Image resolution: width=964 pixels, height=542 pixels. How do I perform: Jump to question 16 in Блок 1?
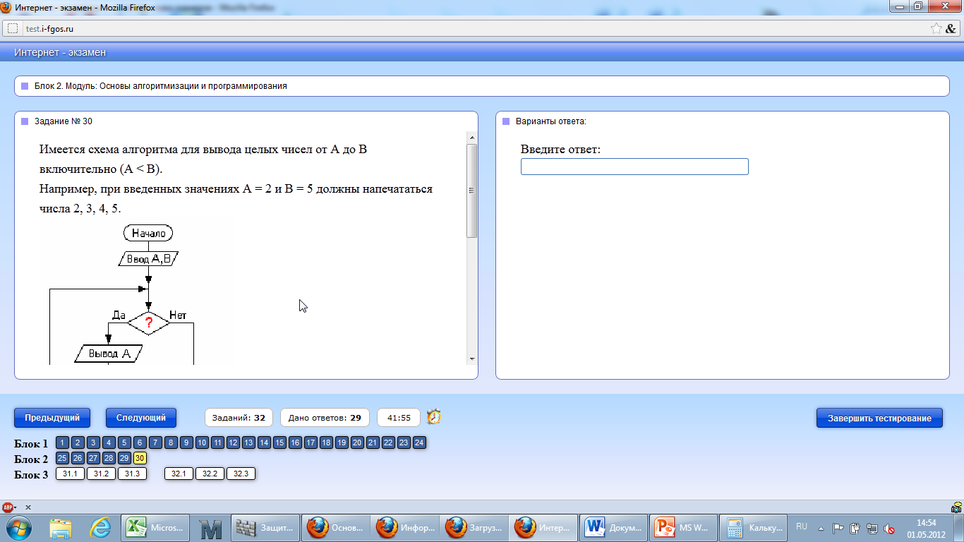[295, 443]
